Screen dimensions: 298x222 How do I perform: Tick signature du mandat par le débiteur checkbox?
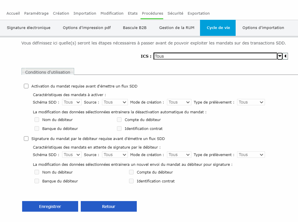tap(26, 139)
